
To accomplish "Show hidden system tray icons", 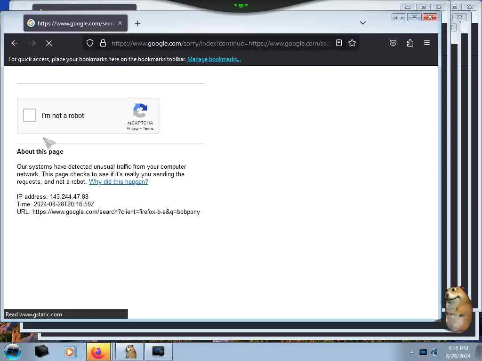I will 411,352.
